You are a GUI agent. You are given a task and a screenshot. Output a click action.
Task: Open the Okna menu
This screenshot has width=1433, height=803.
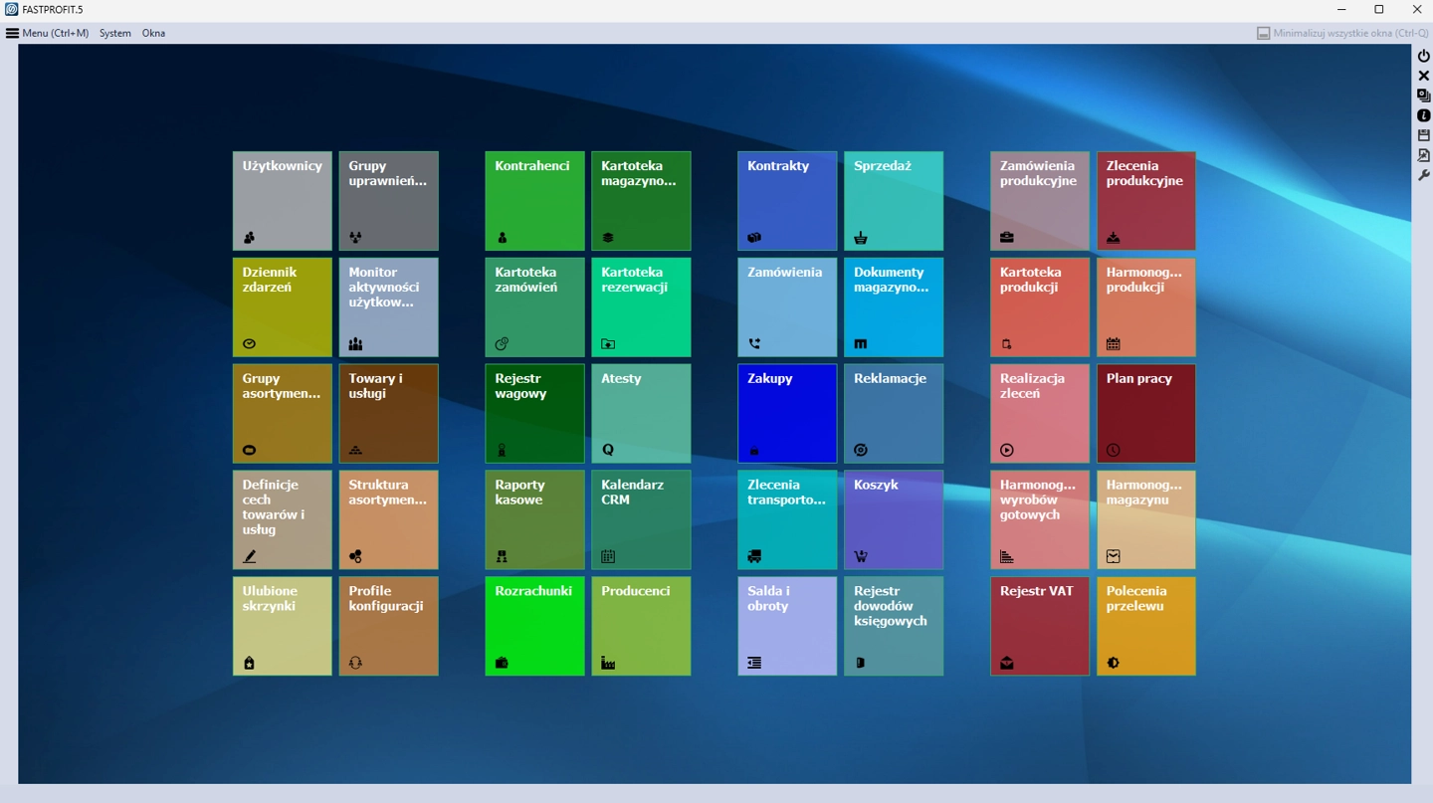point(153,33)
